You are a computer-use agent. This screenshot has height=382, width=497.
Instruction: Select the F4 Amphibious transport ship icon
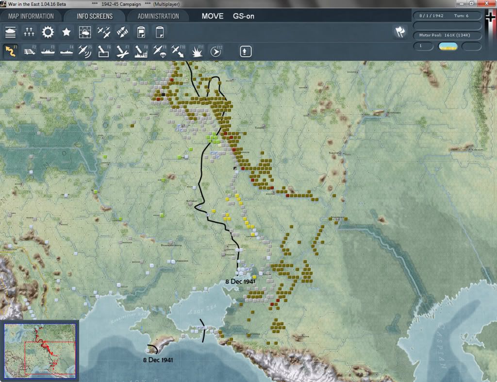pyautogui.click(x=66, y=51)
